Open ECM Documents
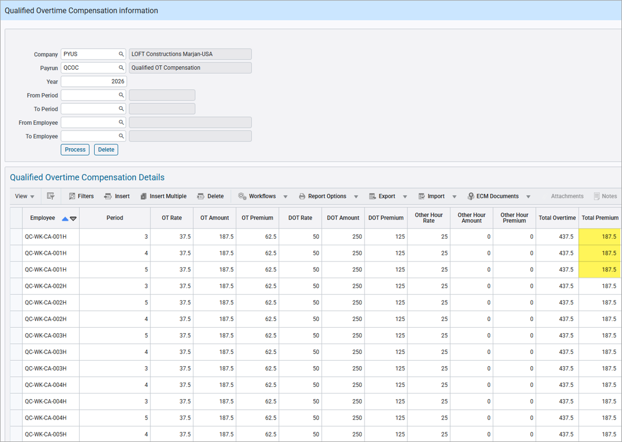The image size is (622, 442). (x=493, y=196)
